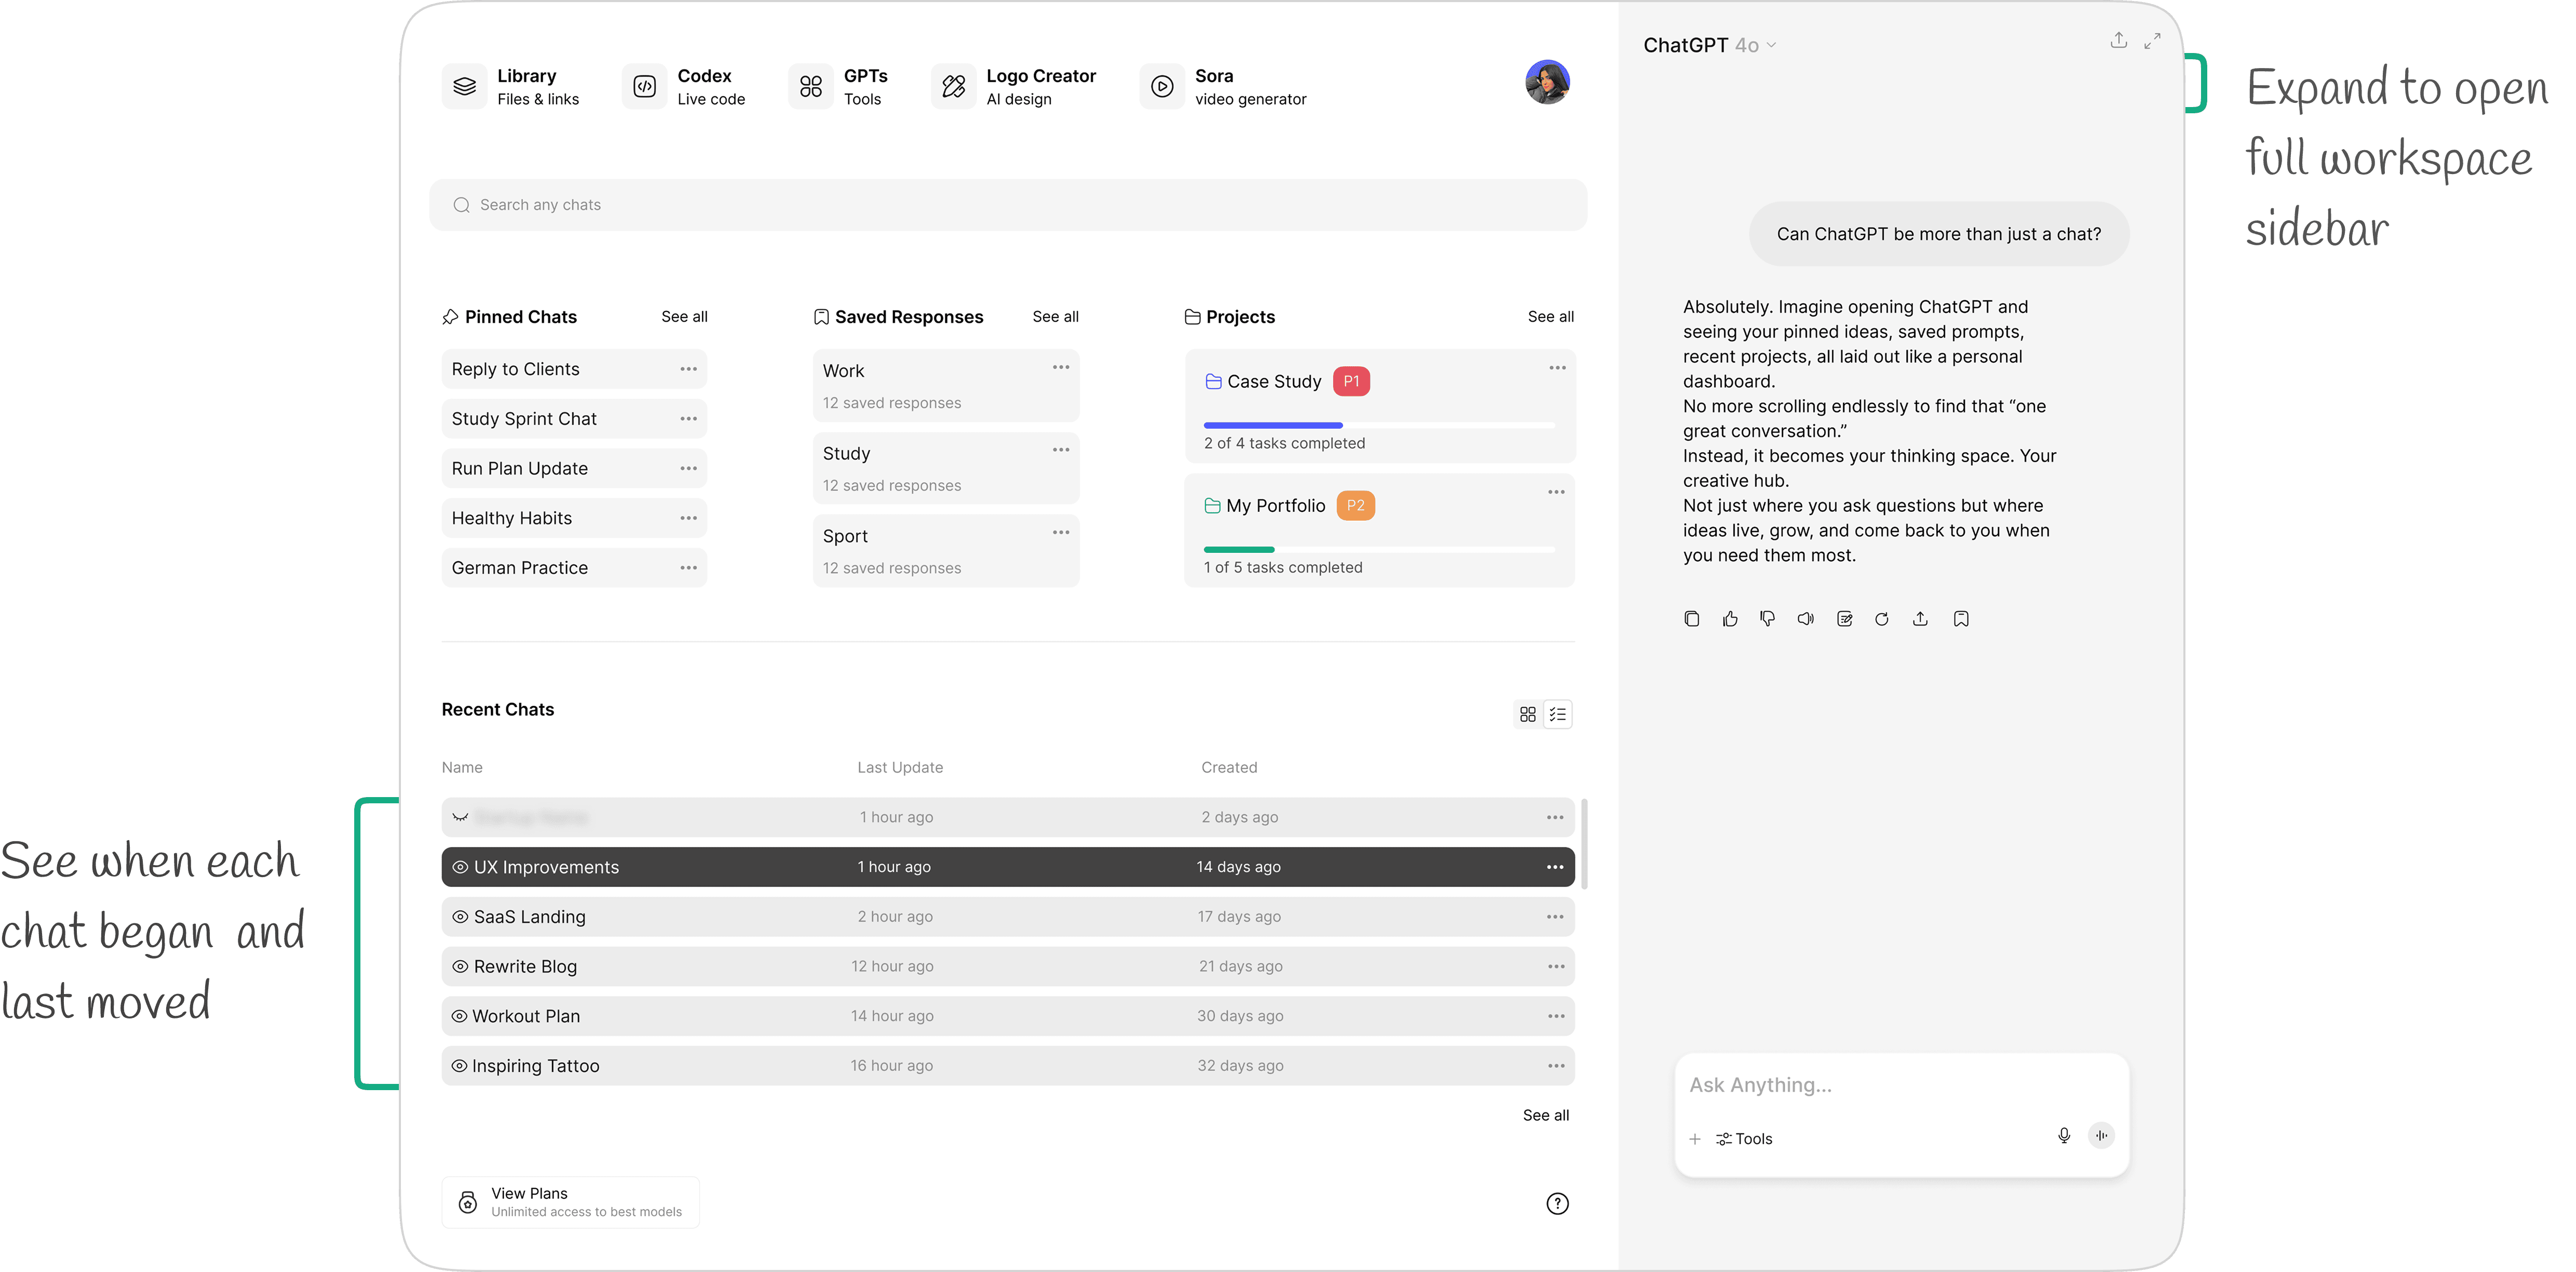Switch Recent Chats to grid view
This screenshot has width=2576, height=1272.
[x=1527, y=714]
